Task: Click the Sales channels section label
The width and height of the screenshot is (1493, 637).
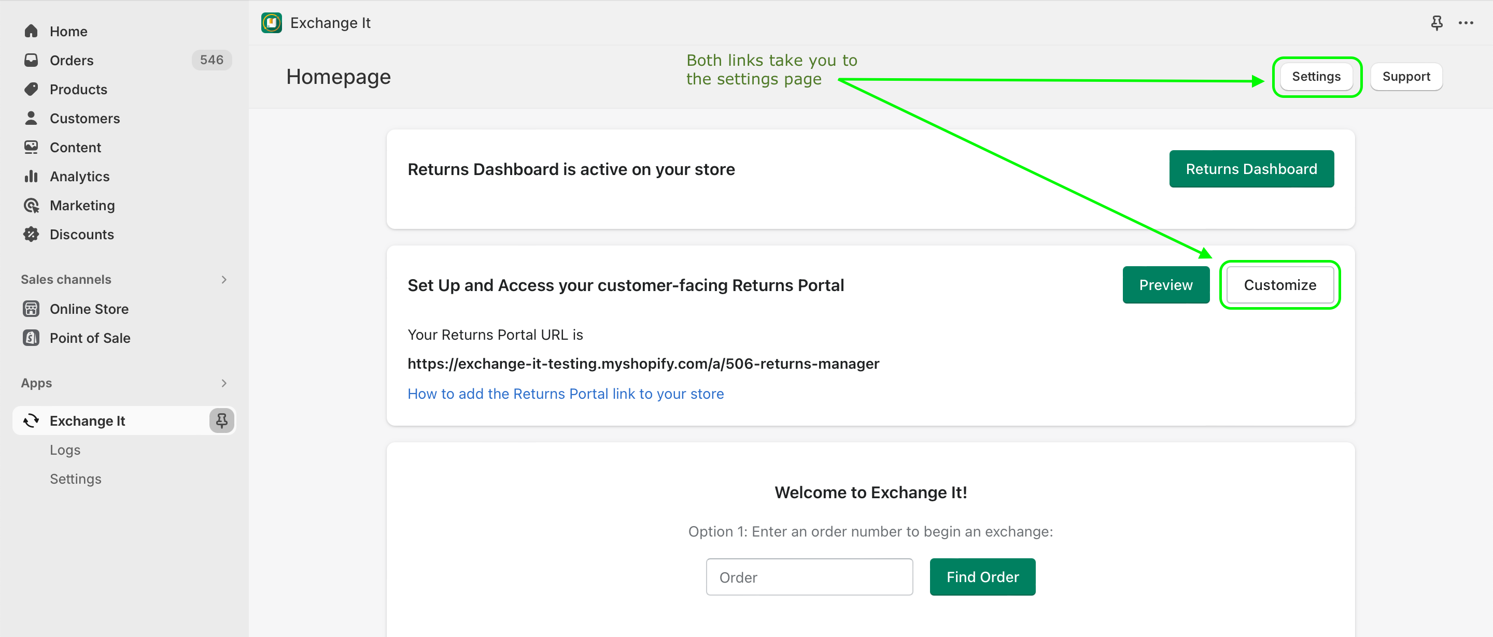Action: pyautogui.click(x=66, y=280)
